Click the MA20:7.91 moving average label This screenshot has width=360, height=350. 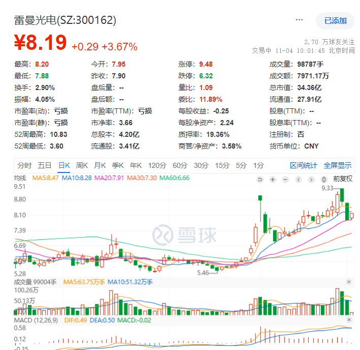109,178
